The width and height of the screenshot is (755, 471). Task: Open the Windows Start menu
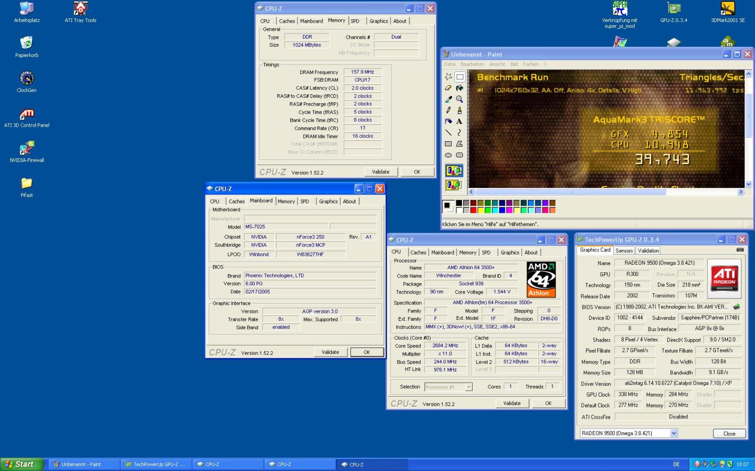[22, 464]
